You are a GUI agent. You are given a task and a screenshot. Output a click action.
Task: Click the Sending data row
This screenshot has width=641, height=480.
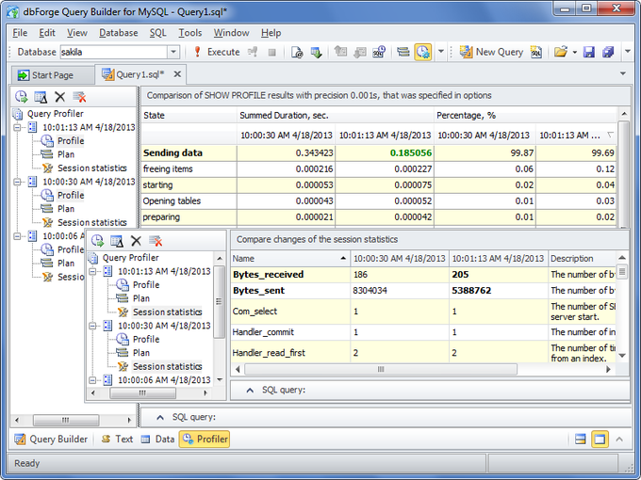[x=378, y=153]
